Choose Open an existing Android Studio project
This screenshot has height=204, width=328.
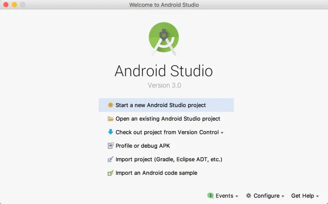[168, 119]
